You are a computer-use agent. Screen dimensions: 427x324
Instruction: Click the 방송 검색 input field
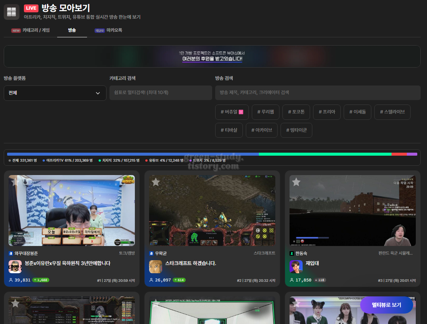[x=318, y=93]
